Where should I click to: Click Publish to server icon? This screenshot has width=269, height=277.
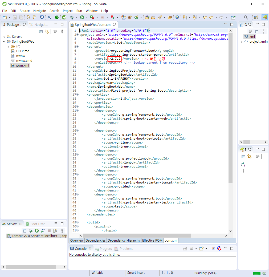click(55, 231)
